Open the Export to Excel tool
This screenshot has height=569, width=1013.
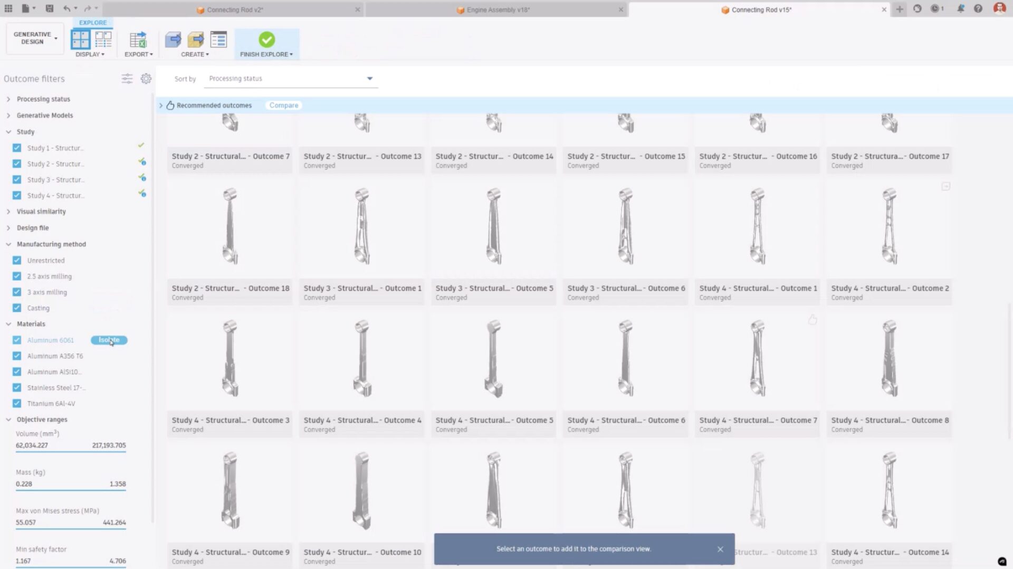click(x=138, y=40)
